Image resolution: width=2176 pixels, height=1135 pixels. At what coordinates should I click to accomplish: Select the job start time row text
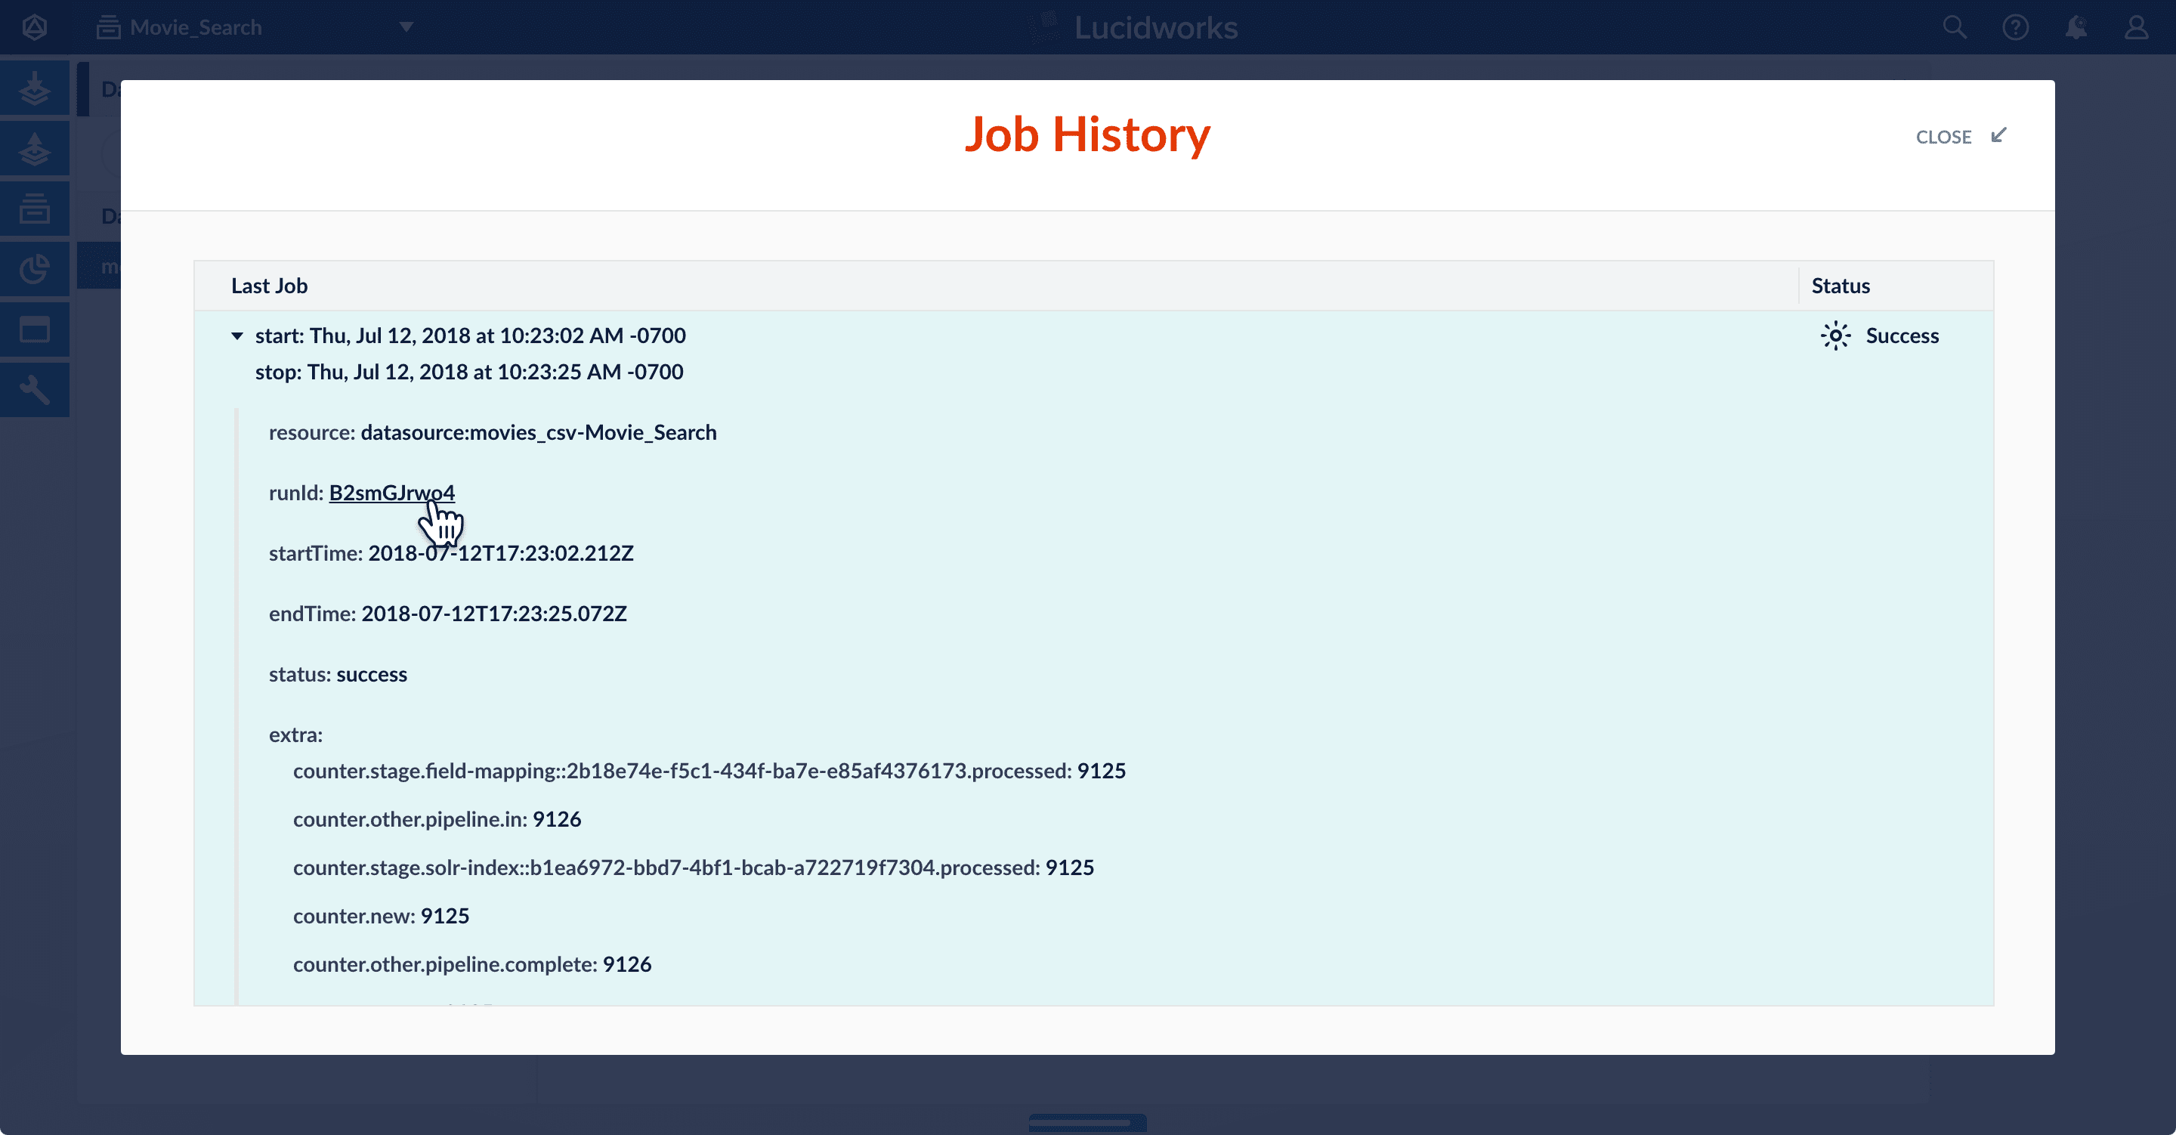[x=471, y=336]
